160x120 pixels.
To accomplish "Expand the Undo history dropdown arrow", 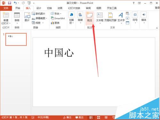I will coord(18,3).
